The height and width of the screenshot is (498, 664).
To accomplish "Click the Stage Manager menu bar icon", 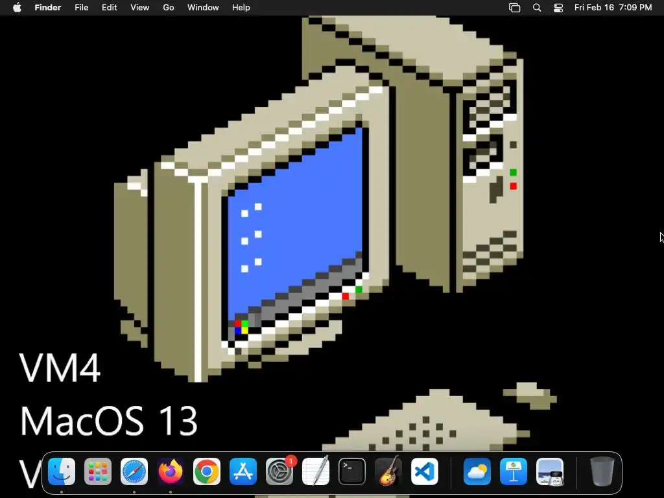I will [514, 8].
